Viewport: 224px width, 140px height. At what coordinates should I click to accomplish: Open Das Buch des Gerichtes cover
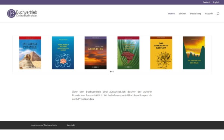[x=96, y=53]
